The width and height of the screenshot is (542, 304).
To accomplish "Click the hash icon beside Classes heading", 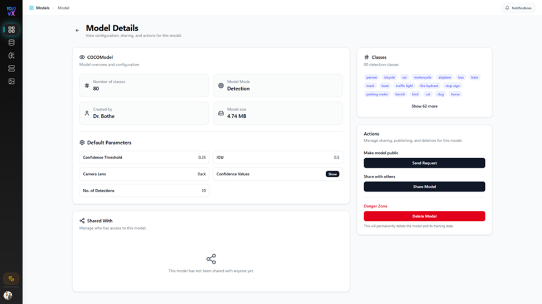I will point(366,57).
